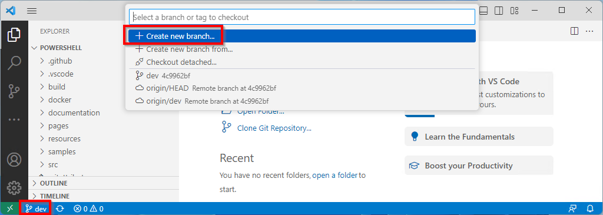Open notifications bell in status bar
603x215 pixels.
590,209
